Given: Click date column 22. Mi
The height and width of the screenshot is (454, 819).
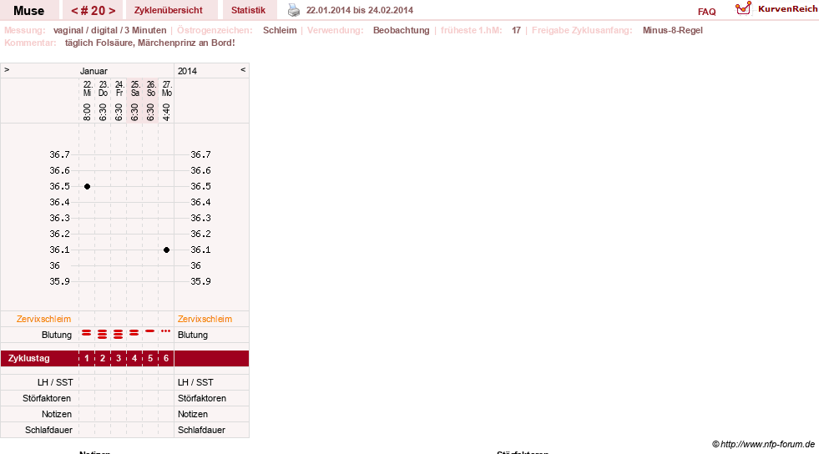Looking at the screenshot, I should 87,88.
